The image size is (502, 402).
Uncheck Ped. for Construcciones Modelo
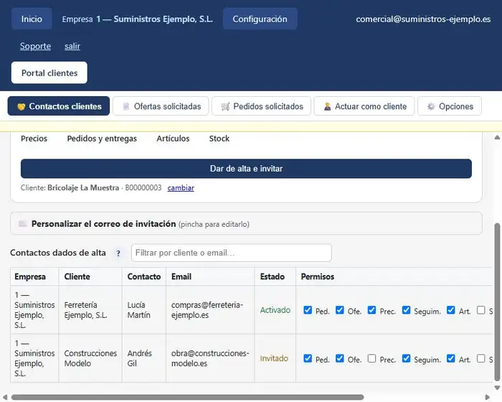(308, 358)
